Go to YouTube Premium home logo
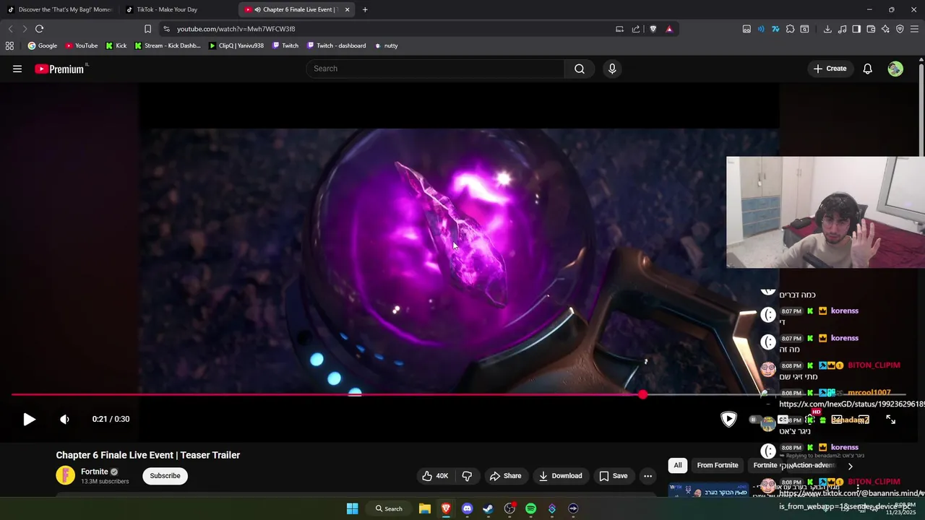The image size is (925, 520). point(59,69)
